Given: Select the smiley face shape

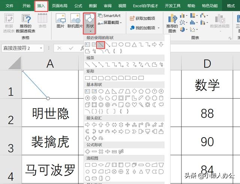Looking at the screenshot, I should 127,105.
